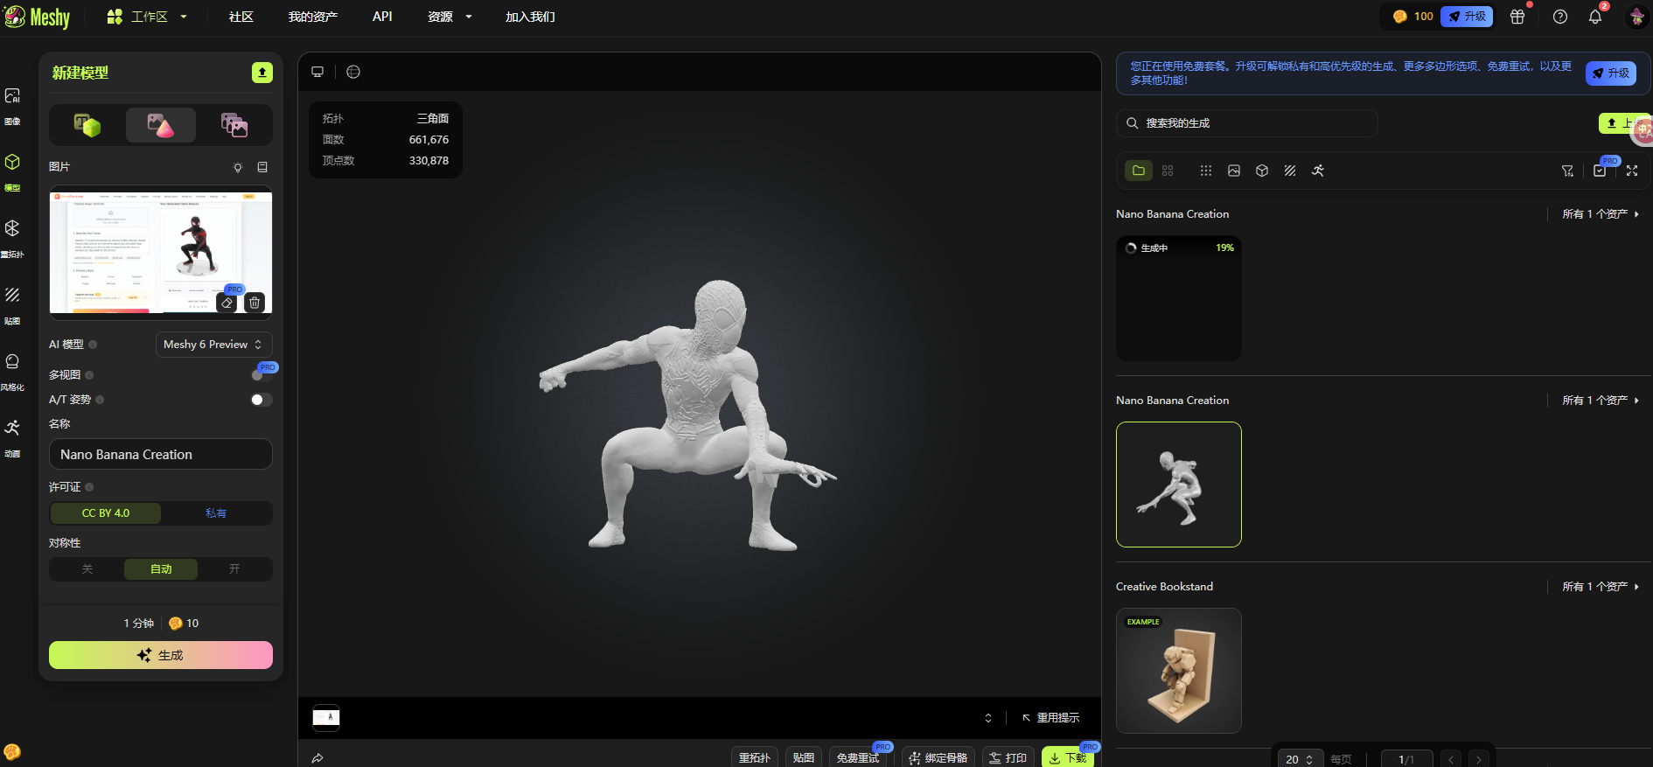This screenshot has width=1653, height=767.
Task: Switch to folder view in assets toolbar
Action: [x=1139, y=171]
